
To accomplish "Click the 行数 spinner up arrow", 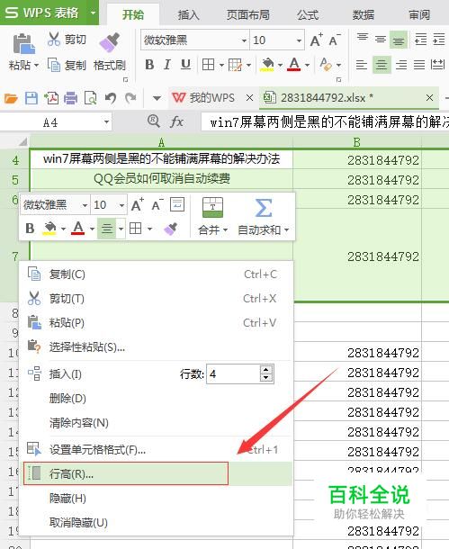I will point(266,370).
